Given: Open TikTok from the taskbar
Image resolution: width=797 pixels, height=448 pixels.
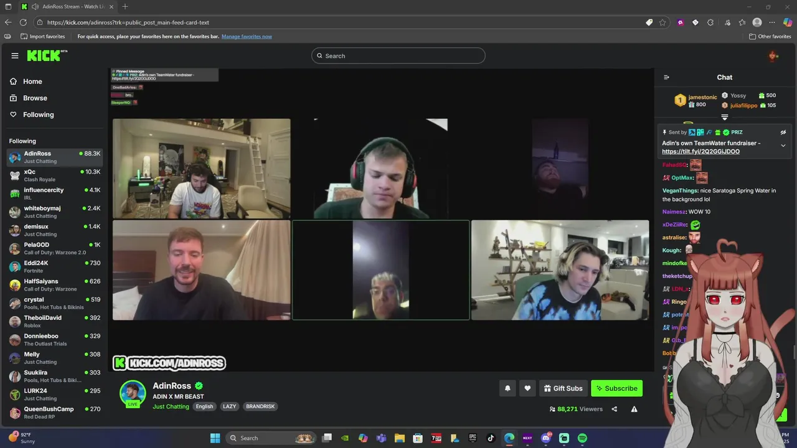Looking at the screenshot, I should coord(491,438).
